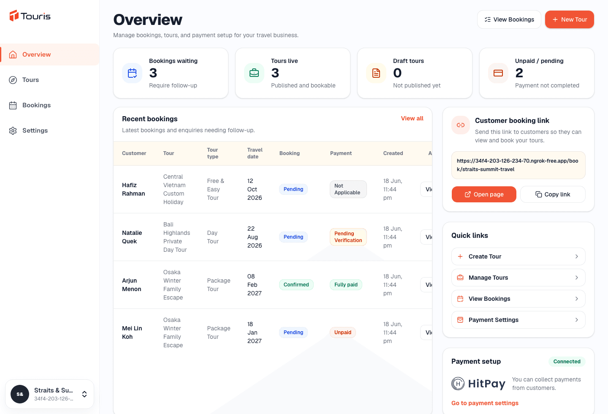Click Pending Verification payment badge
The height and width of the screenshot is (414, 608).
point(348,237)
